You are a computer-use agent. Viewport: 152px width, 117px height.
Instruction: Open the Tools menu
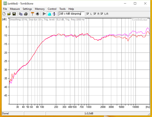coord(62,9)
